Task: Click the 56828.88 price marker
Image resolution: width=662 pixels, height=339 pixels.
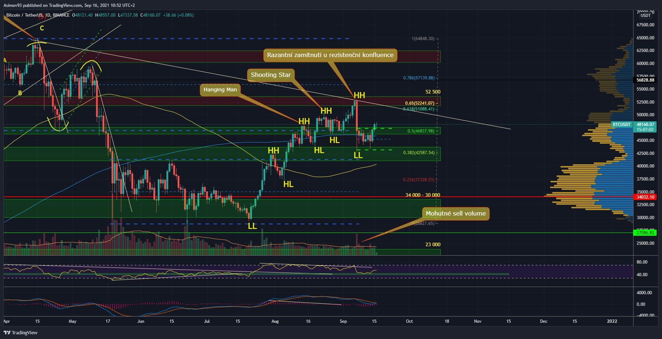Action: coord(645,80)
